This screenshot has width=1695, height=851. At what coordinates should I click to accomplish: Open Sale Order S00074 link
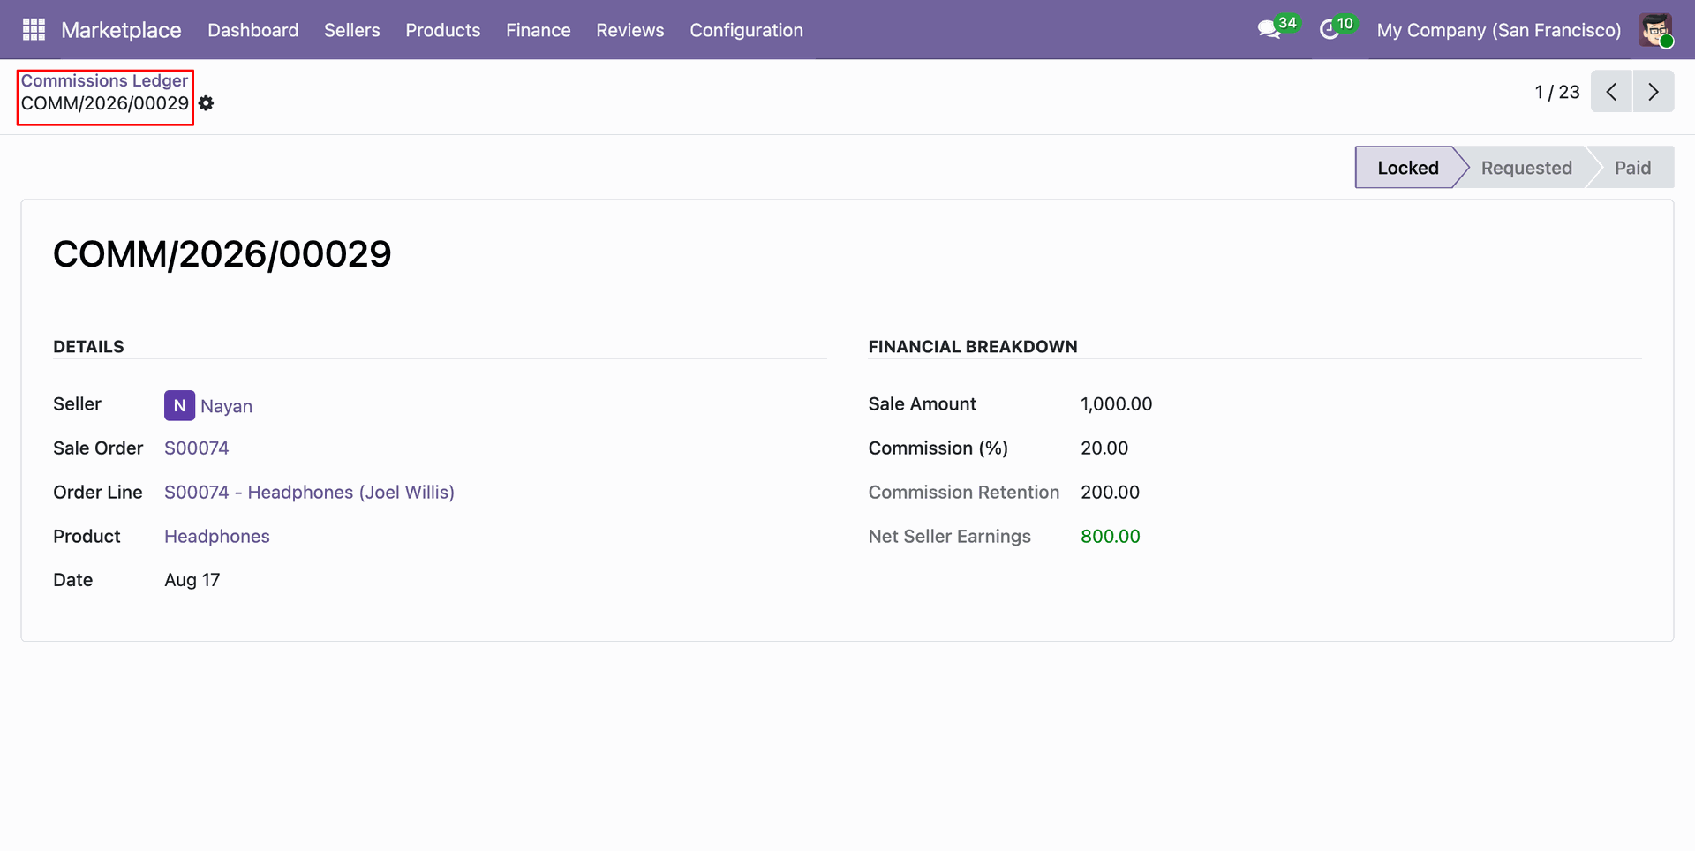197,448
